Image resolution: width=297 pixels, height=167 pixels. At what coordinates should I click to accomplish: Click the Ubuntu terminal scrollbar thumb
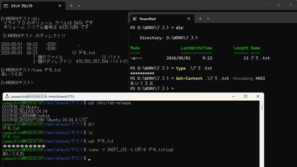point(262,107)
